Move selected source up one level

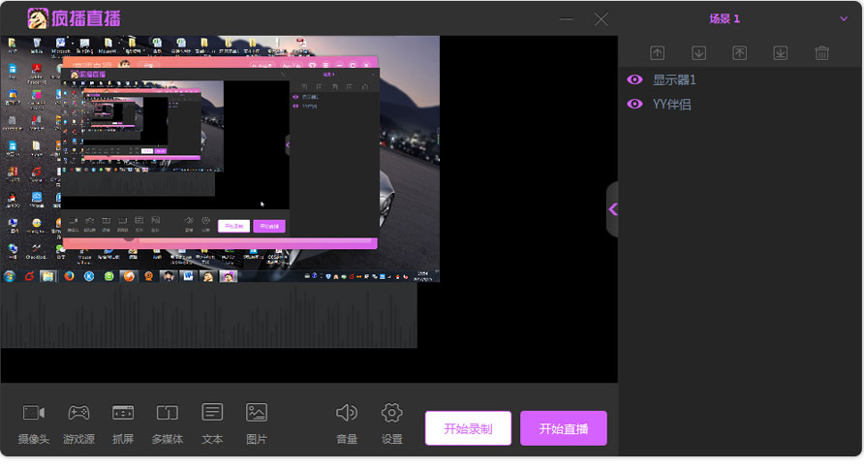(x=657, y=53)
